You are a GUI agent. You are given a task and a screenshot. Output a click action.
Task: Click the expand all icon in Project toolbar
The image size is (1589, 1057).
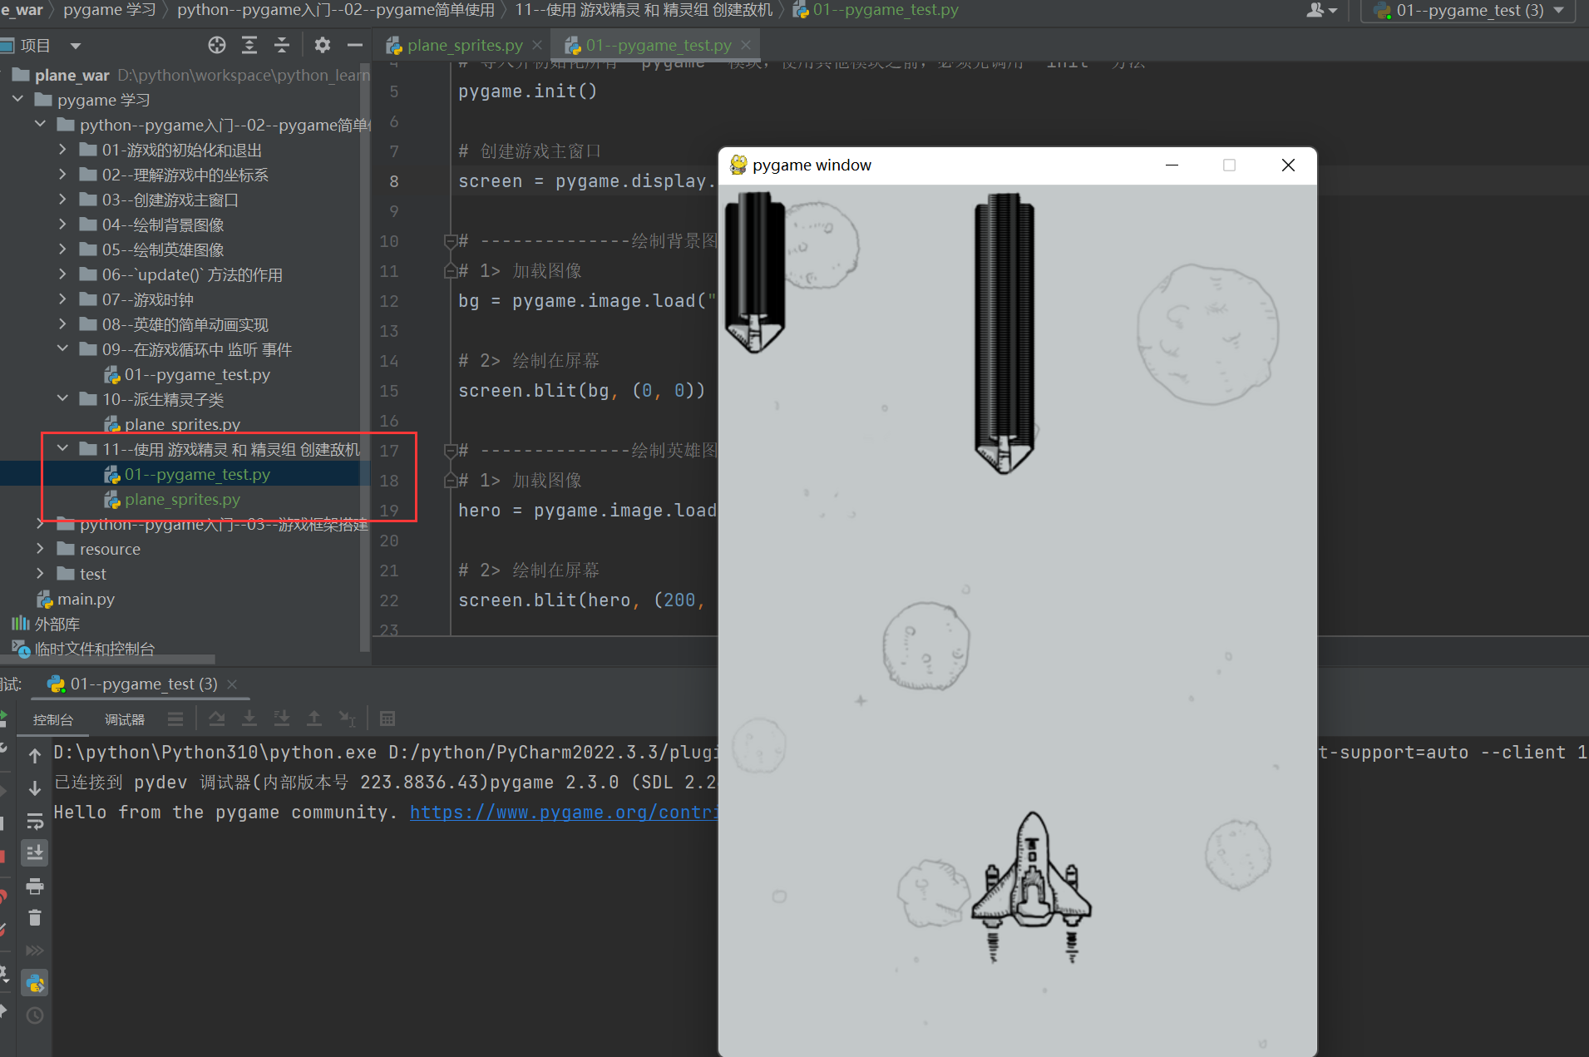pyautogui.click(x=249, y=45)
